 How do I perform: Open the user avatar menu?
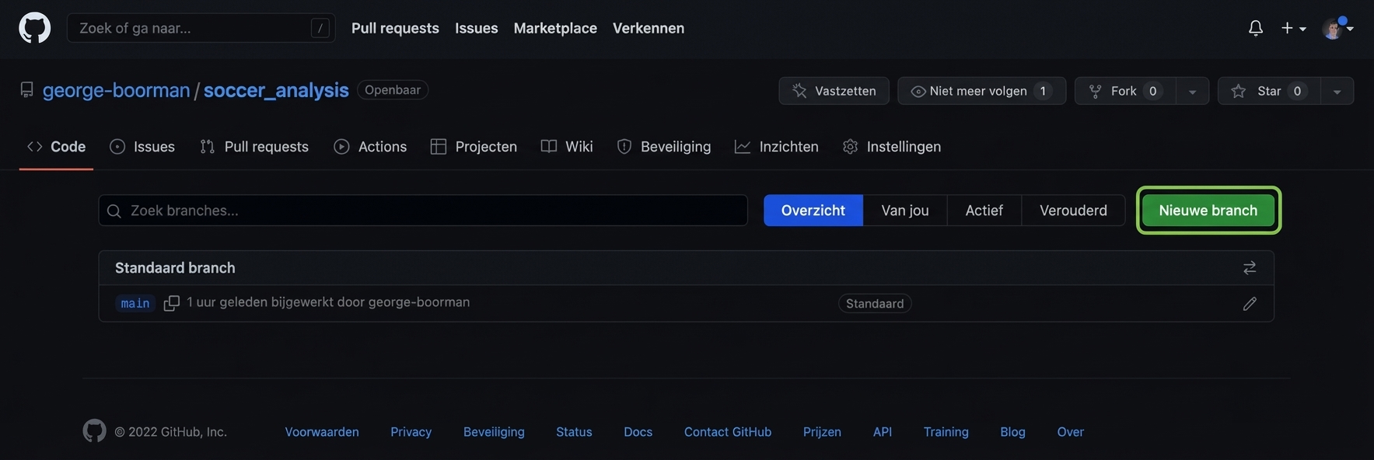(x=1337, y=29)
